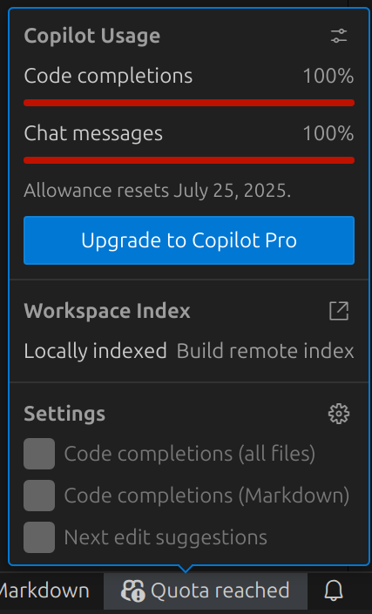Image resolution: width=372 pixels, height=614 pixels.
Task: Toggle Code completions (Markdown) checkbox
Action: pyautogui.click(x=39, y=496)
